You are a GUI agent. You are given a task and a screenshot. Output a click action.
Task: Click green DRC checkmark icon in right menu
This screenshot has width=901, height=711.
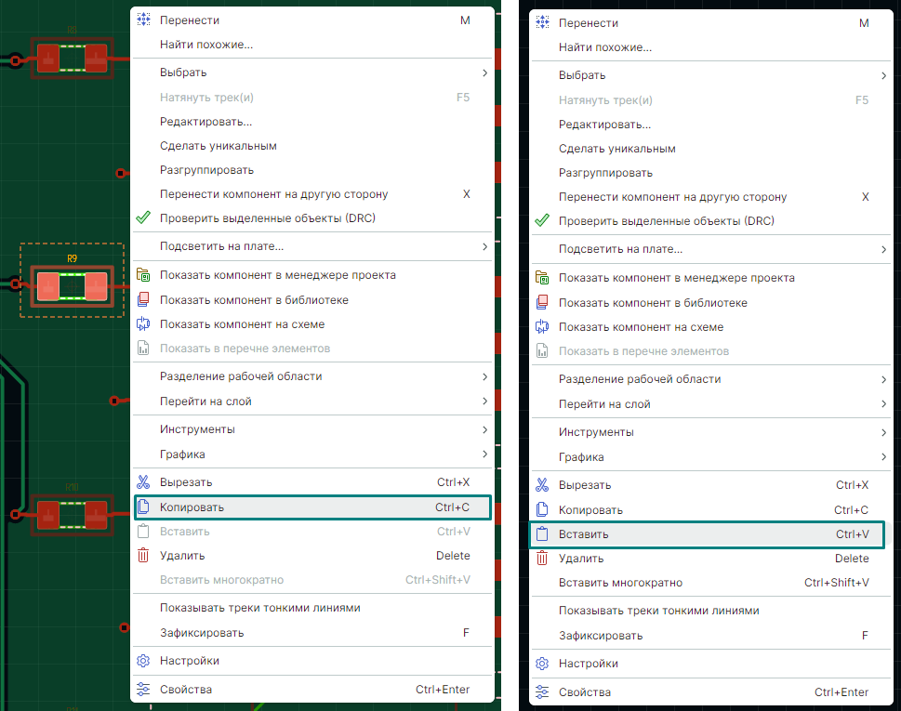(542, 220)
